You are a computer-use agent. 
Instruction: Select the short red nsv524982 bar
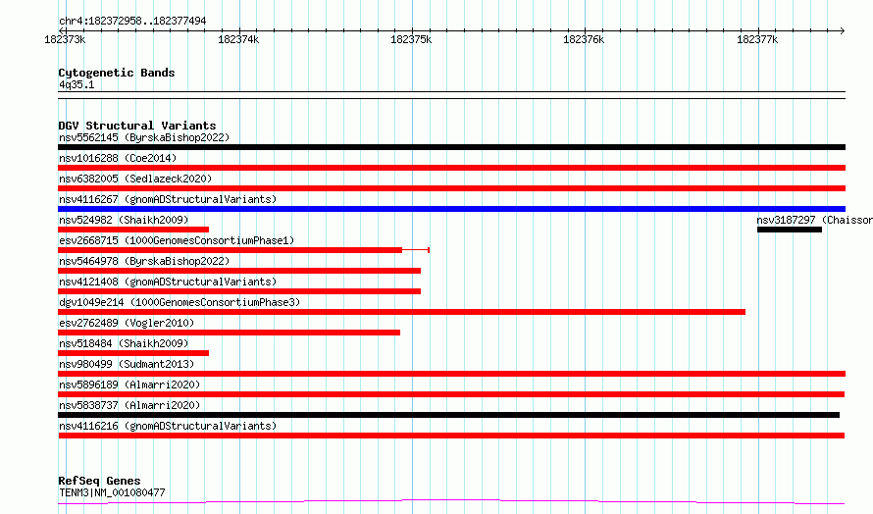pos(133,230)
